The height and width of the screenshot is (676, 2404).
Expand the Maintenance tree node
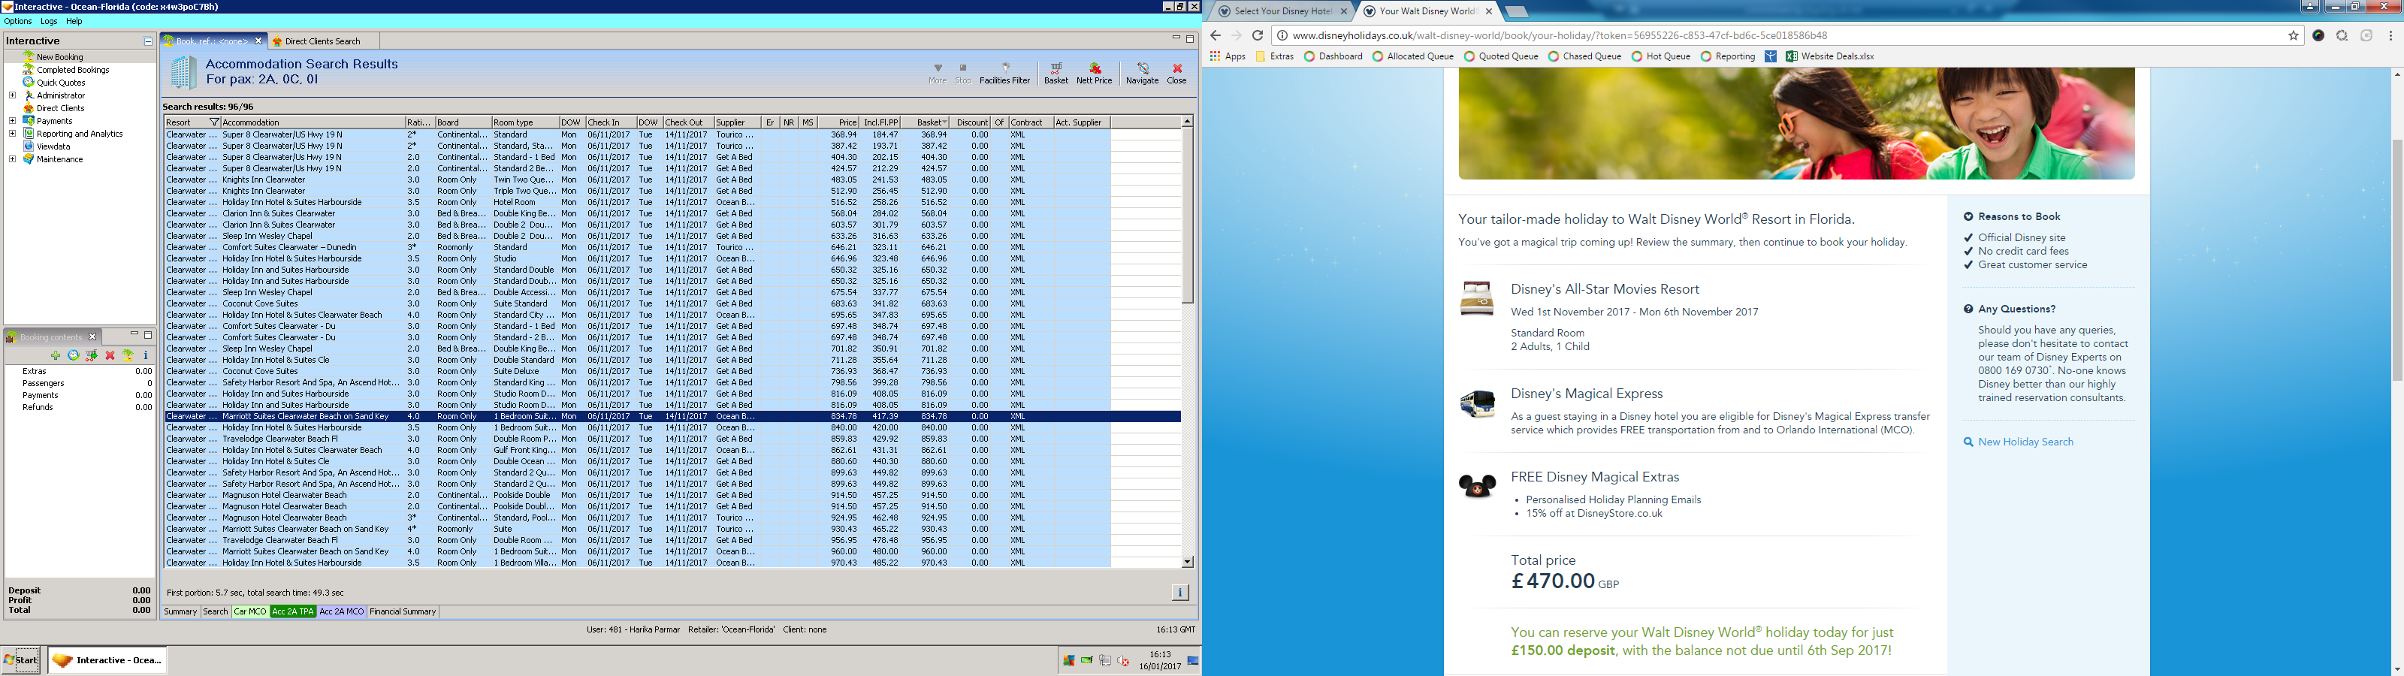coord(12,160)
